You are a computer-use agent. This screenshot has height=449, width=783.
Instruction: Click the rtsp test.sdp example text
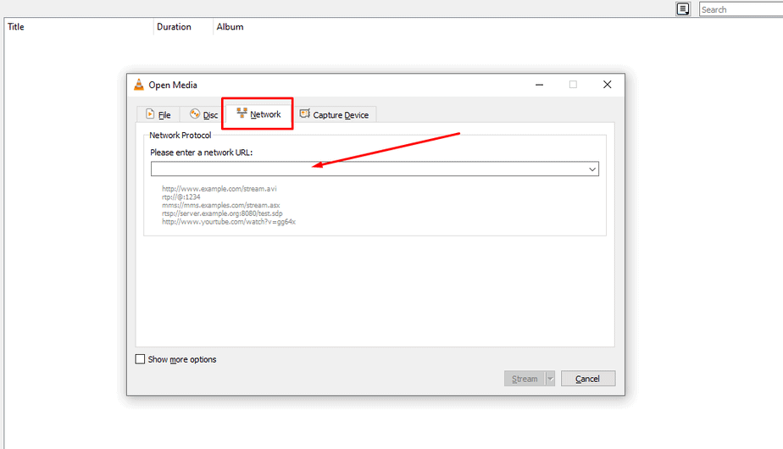point(222,213)
